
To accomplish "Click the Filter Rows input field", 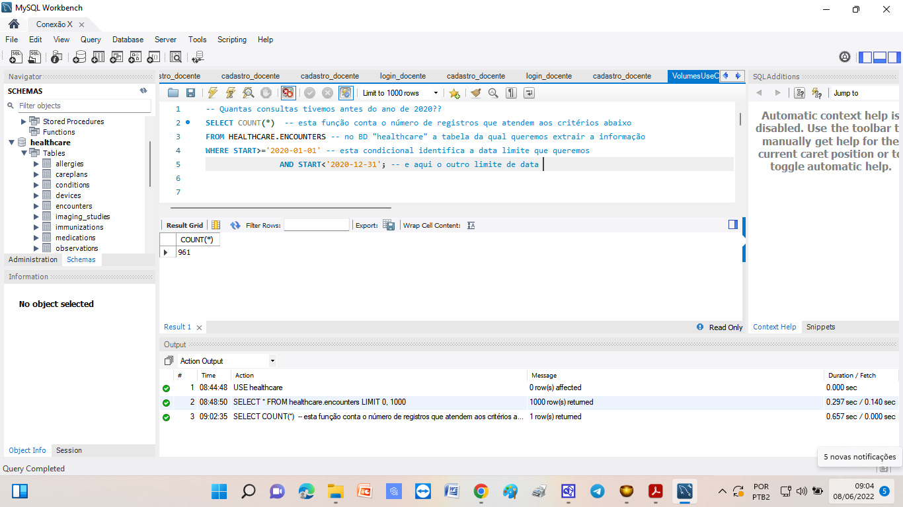I will [x=316, y=225].
